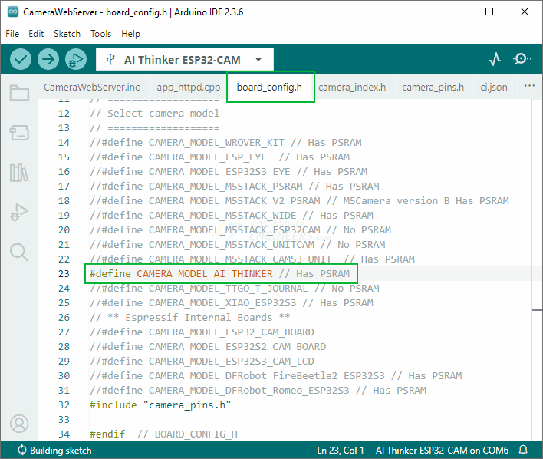Open the Search magnifier in sidebar
This screenshot has width=543, height=459.
pos(19,252)
